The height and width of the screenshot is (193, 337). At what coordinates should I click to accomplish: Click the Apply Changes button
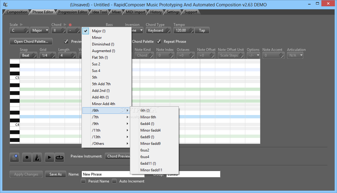click(26, 174)
